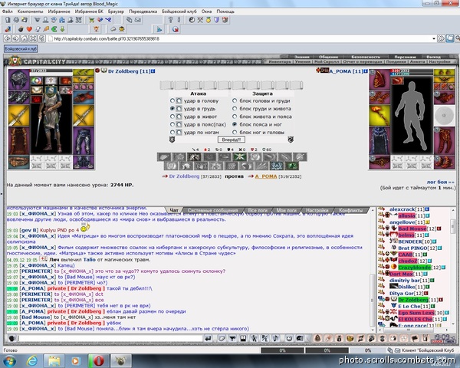Open the 'Компоненты' menu

click(x=30, y=11)
